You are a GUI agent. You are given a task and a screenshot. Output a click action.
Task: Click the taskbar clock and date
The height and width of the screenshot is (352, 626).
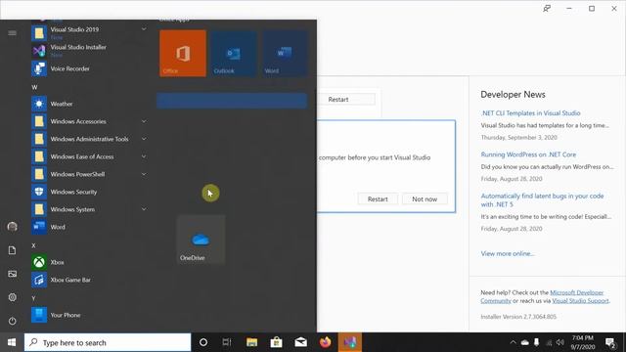[583, 342]
